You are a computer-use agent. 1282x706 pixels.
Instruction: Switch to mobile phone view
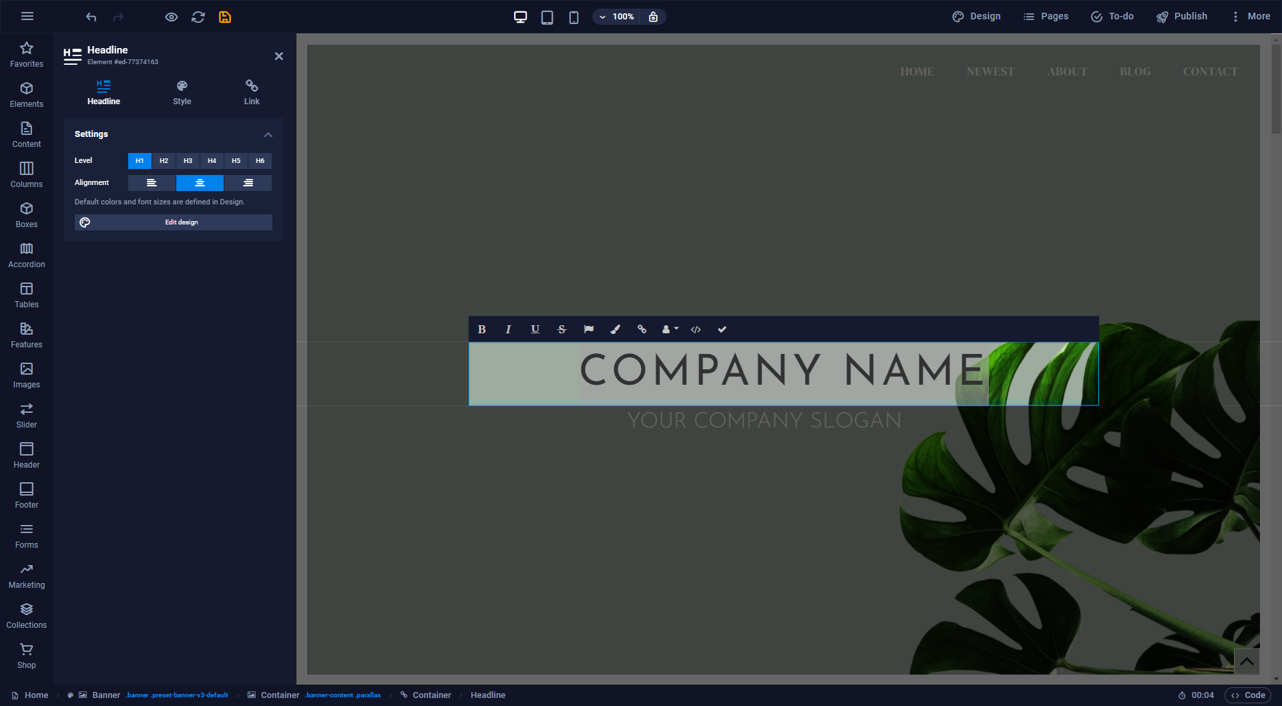point(574,17)
